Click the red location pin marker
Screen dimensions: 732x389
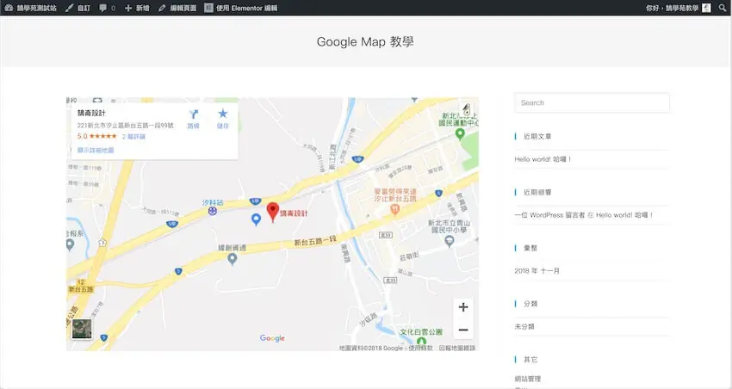[273, 213]
